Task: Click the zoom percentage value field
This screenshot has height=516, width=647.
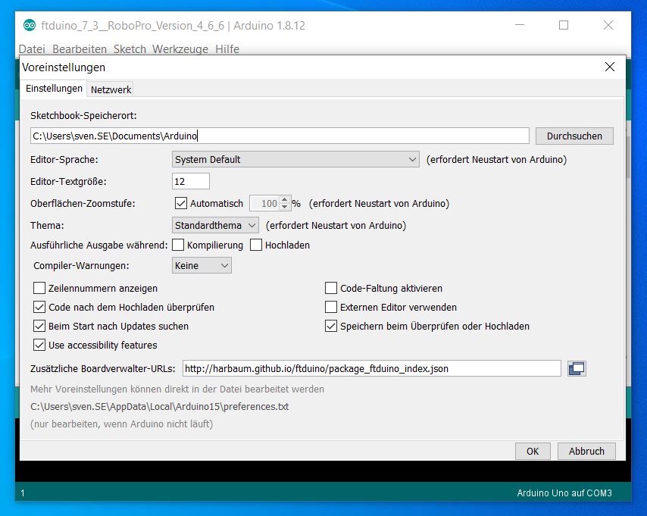Action: click(264, 203)
